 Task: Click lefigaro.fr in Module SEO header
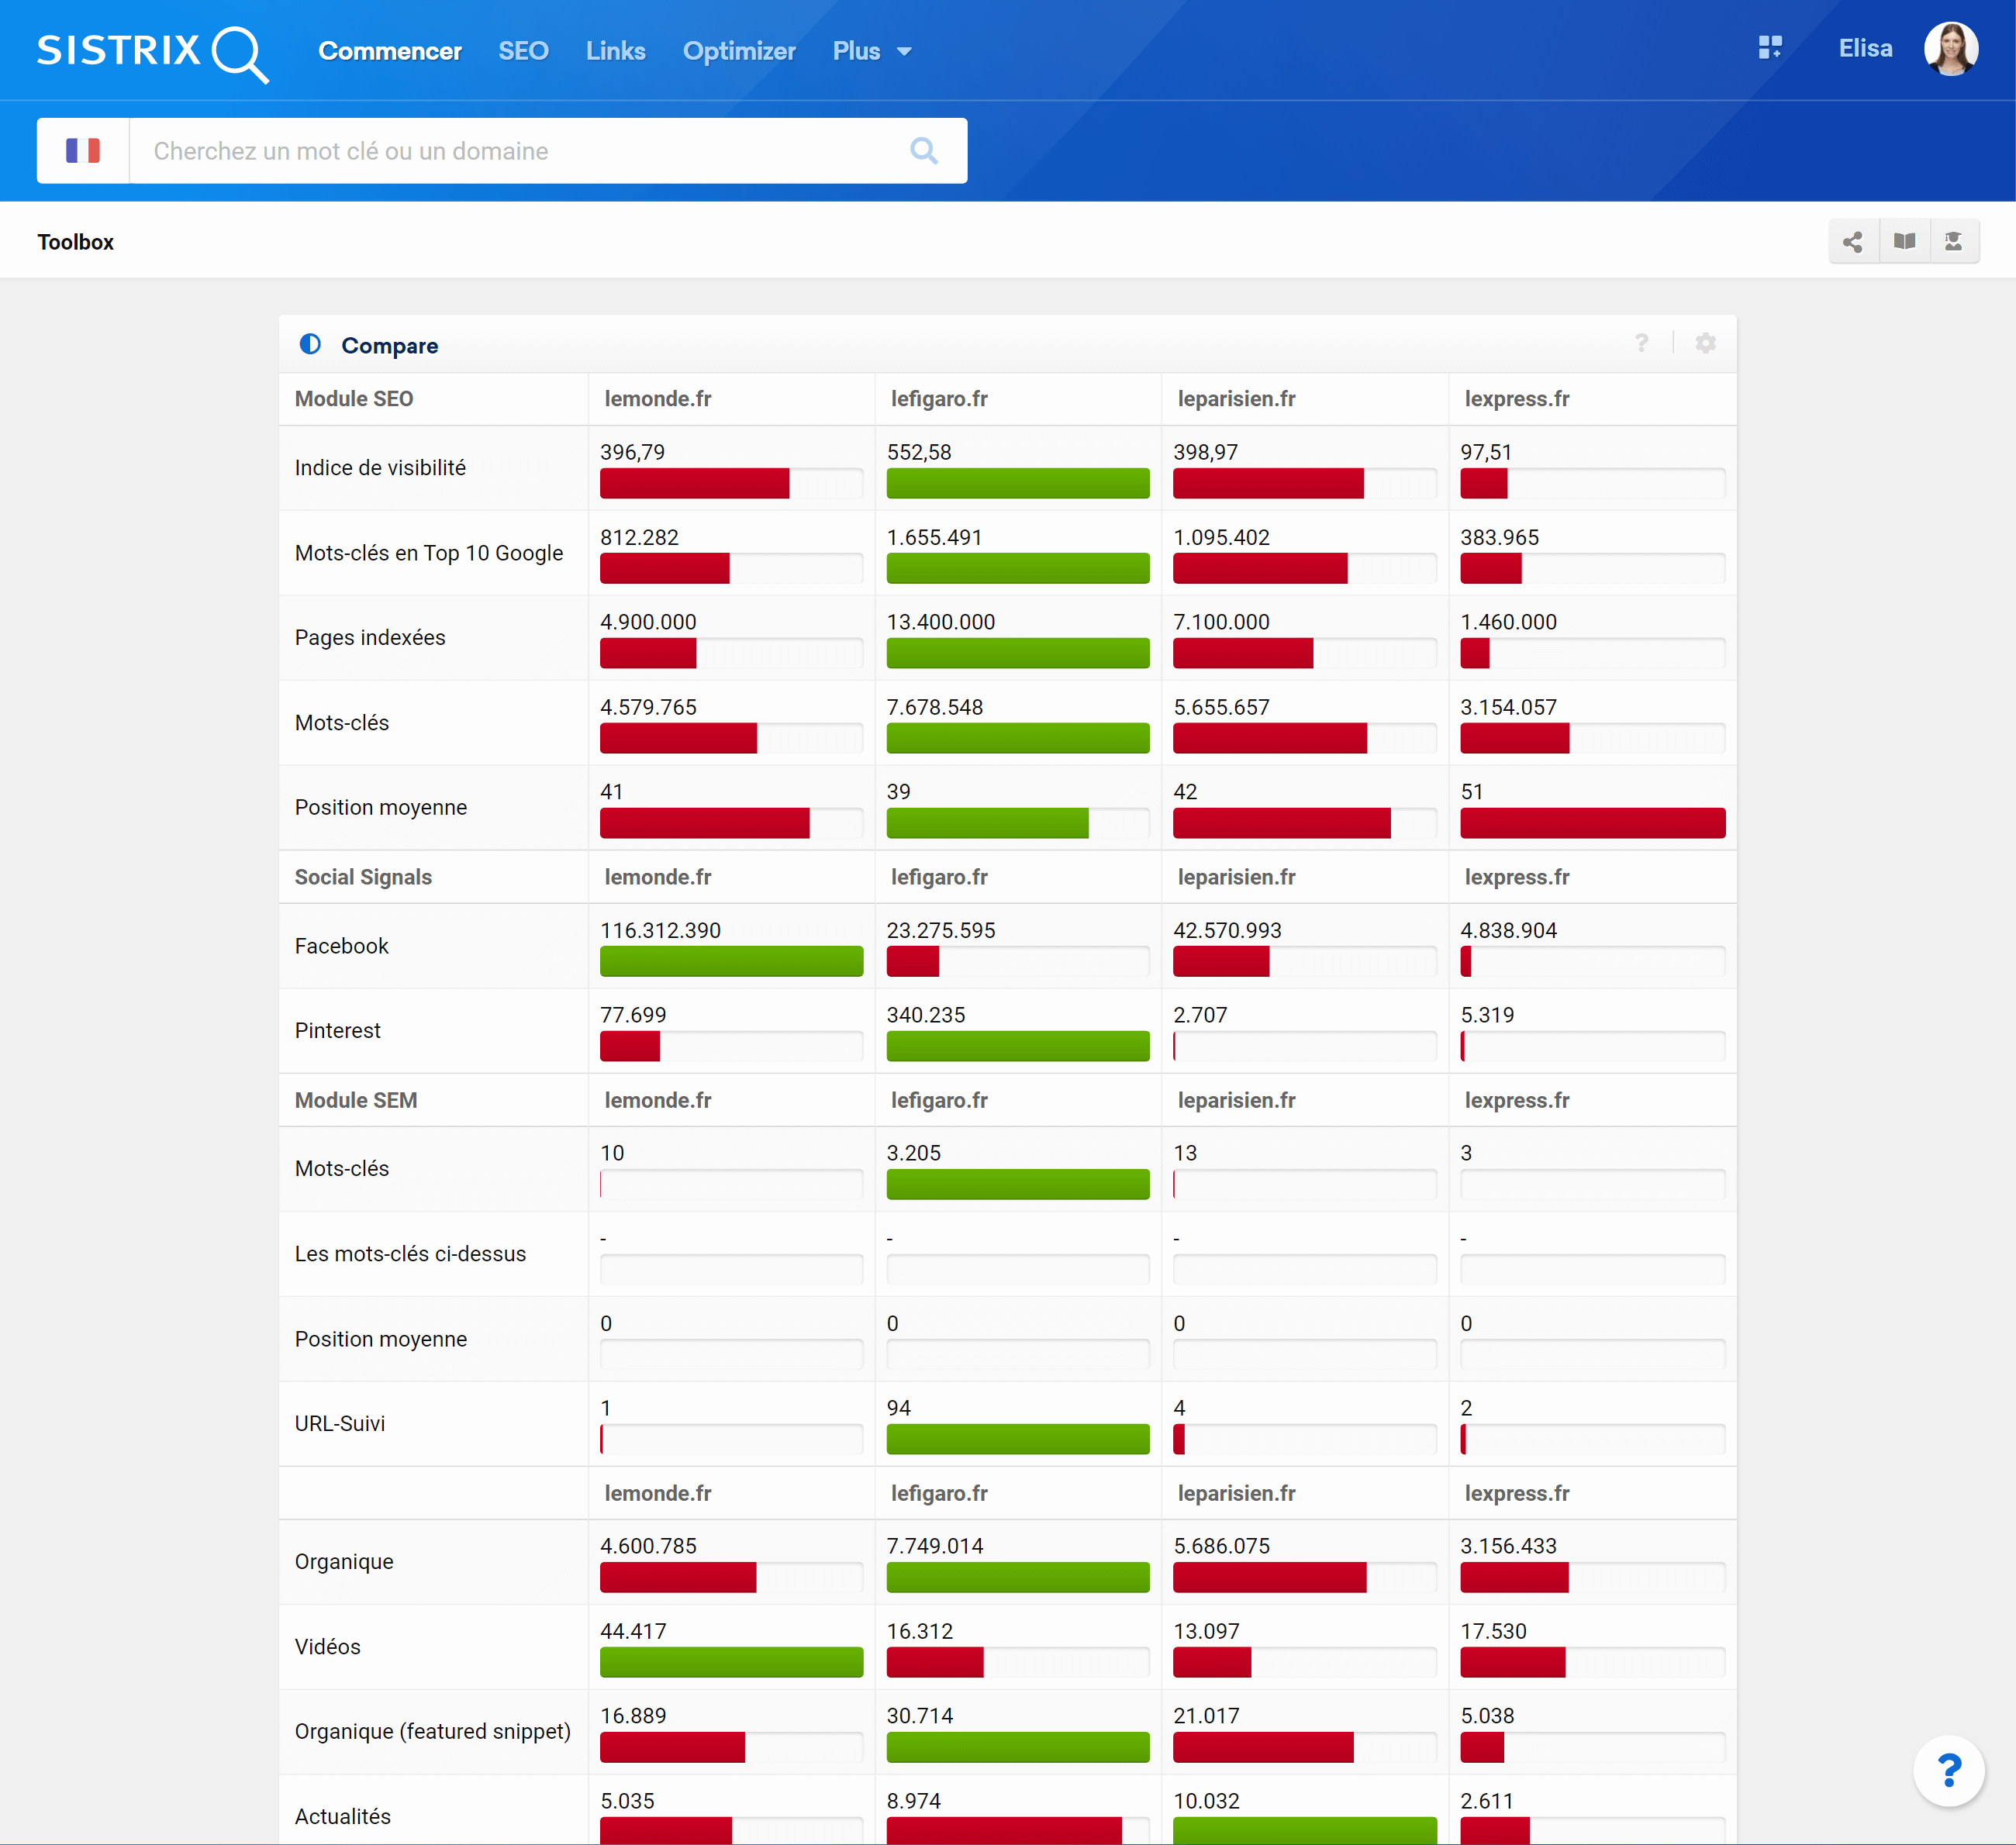[939, 399]
